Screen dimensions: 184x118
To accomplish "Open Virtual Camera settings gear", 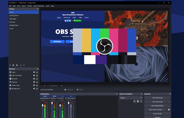I will point(169,110).
